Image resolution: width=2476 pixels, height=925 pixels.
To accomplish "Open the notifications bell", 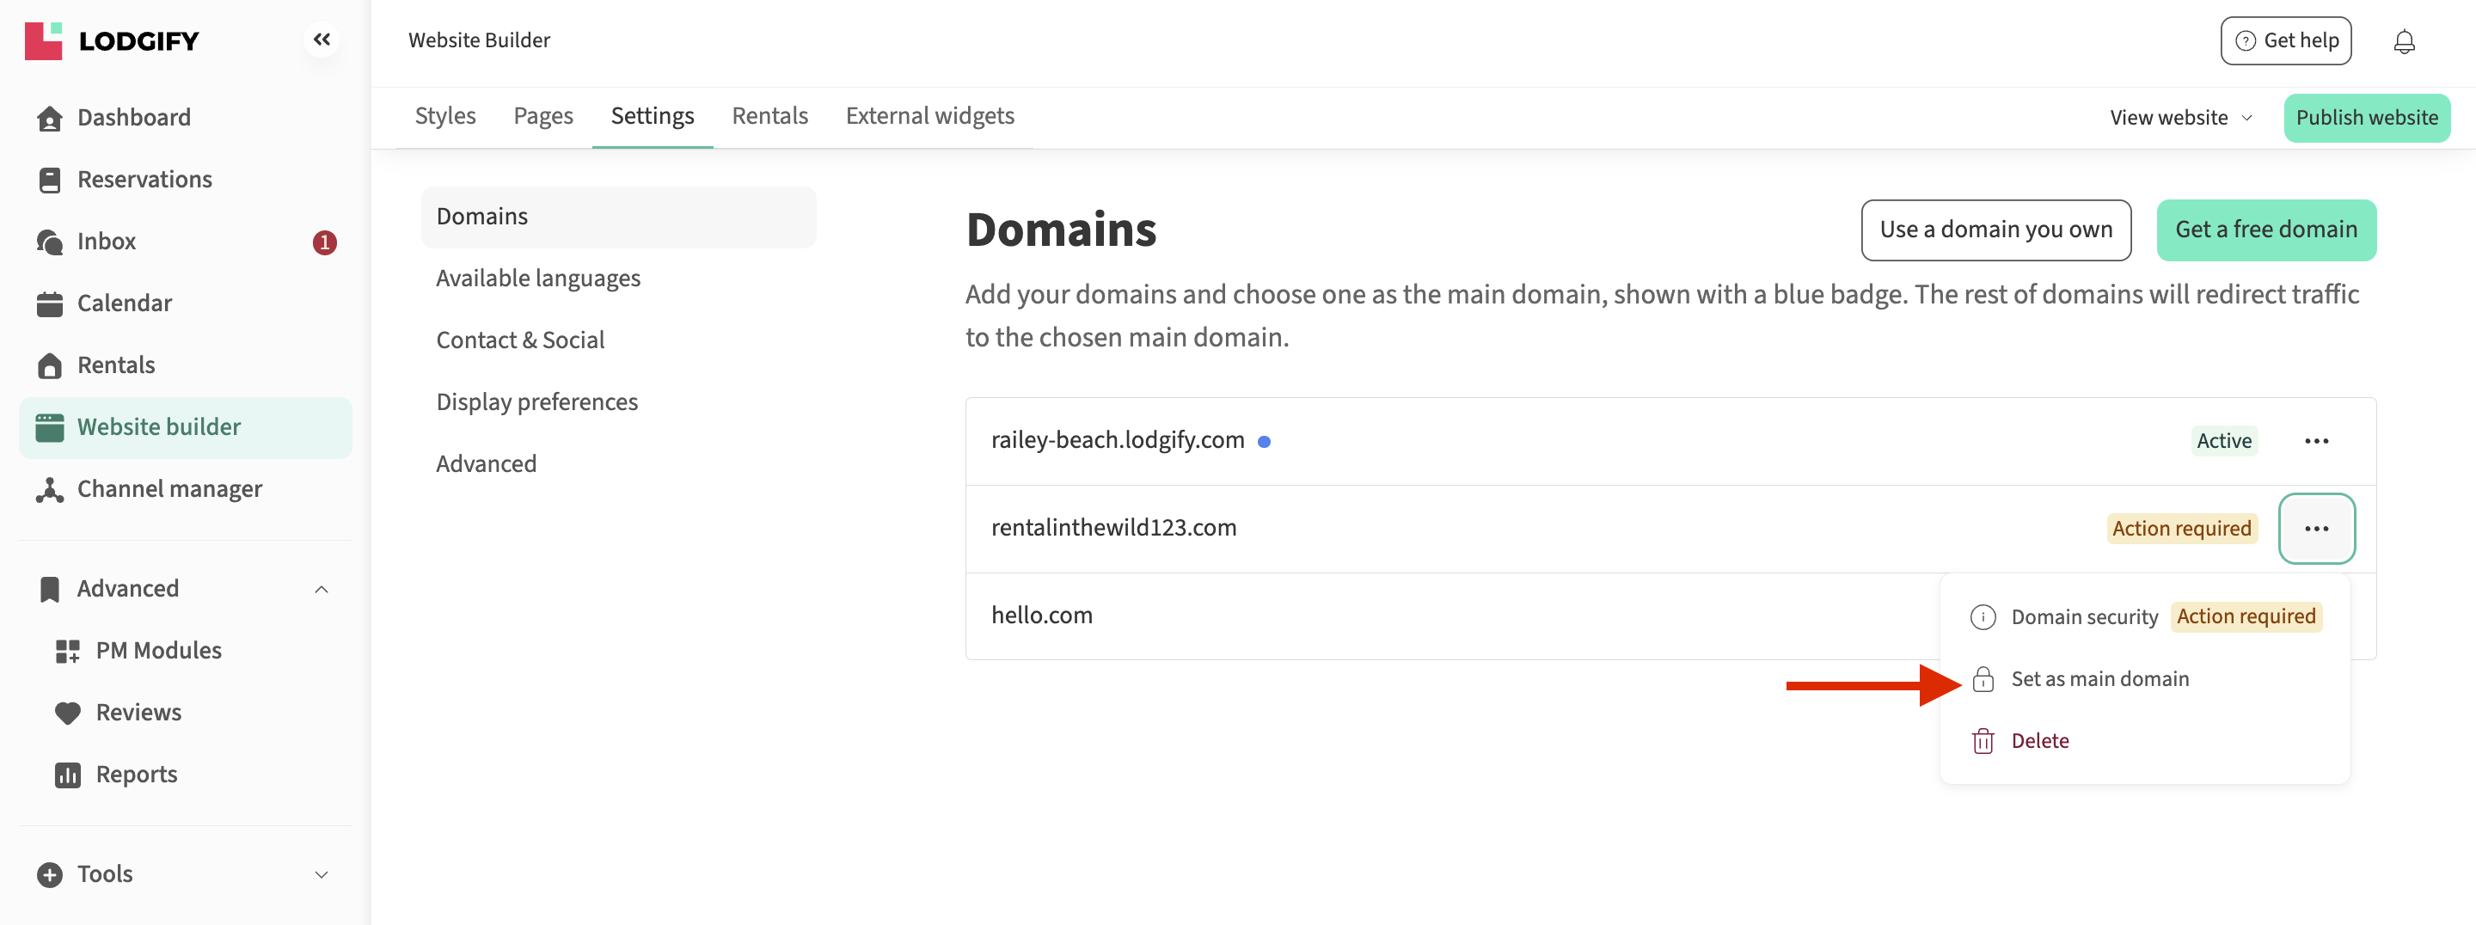I will tap(2403, 41).
